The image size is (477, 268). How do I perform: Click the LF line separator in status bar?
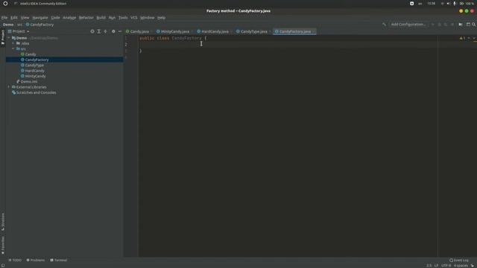click(x=436, y=265)
